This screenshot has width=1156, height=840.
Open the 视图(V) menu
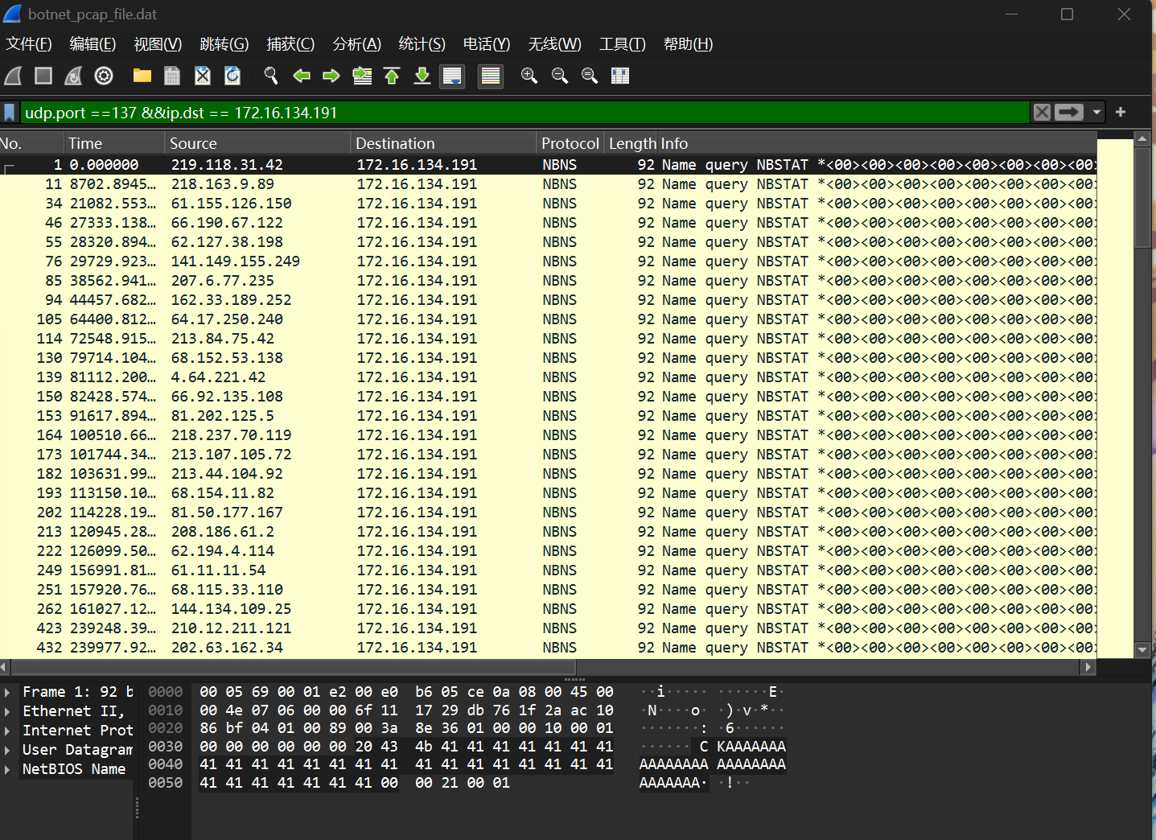(x=158, y=44)
